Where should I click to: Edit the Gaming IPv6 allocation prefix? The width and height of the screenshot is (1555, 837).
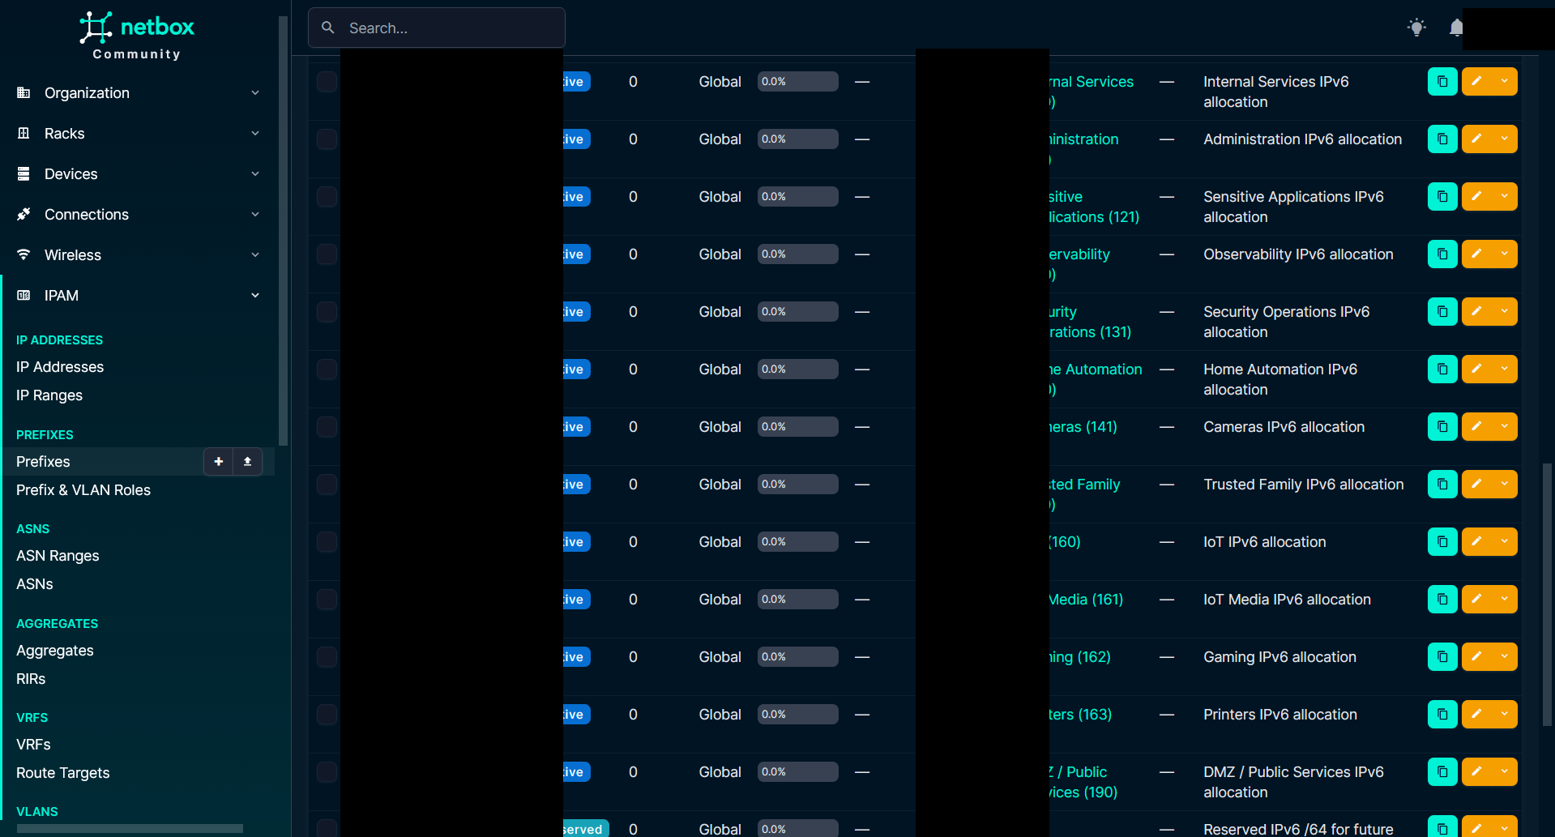pos(1476,656)
